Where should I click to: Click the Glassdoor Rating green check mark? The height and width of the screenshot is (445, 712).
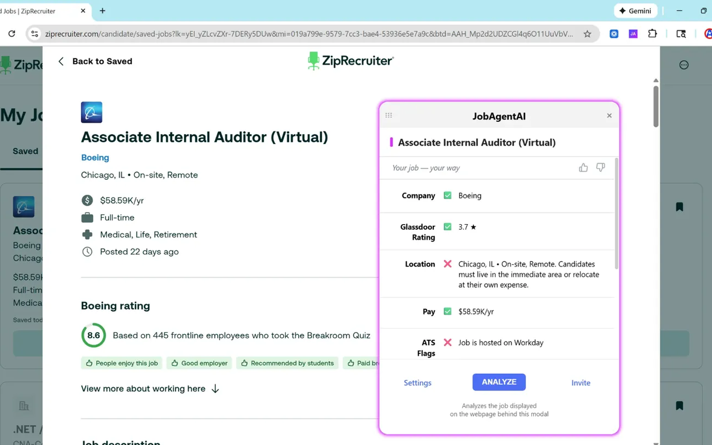447,227
